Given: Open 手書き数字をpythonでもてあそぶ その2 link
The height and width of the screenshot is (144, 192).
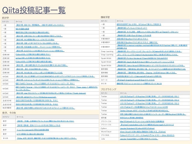Looking at the screenshot, I should [x=137, y=42].
